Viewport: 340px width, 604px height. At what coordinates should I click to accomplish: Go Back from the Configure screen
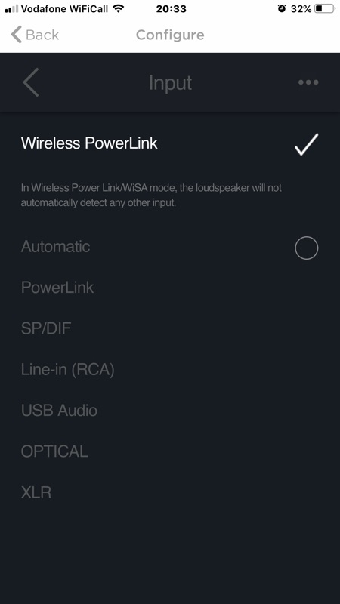coord(35,35)
